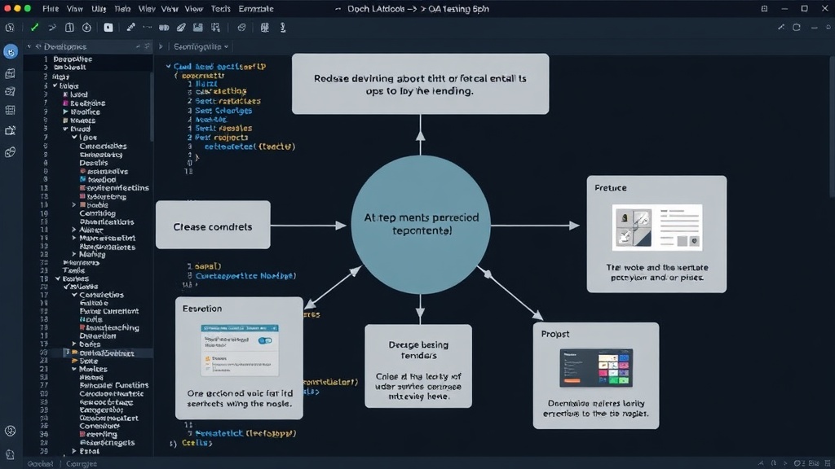The width and height of the screenshot is (835, 469).
Task: Select the Commiog tree item
Action: (98, 213)
